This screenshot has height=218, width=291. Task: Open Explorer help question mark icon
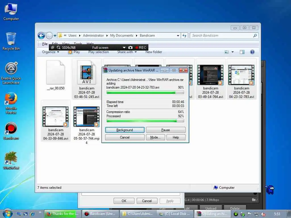point(252,52)
